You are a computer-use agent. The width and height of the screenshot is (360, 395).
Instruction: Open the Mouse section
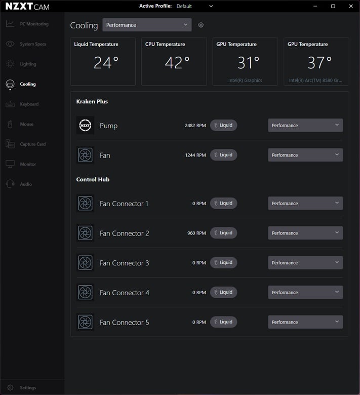(32, 124)
